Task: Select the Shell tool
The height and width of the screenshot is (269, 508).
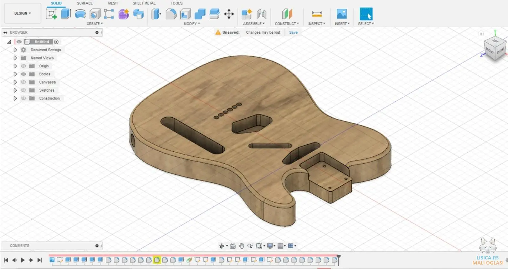Action: click(x=185, y=14)
